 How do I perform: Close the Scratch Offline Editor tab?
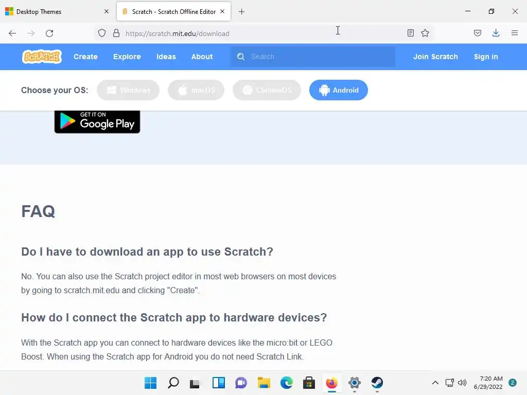pos(222,11)
